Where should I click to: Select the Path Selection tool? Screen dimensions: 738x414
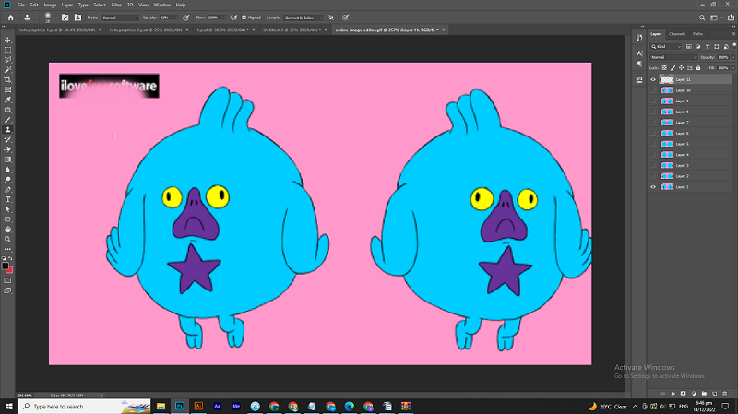click(x=7, y=209)
